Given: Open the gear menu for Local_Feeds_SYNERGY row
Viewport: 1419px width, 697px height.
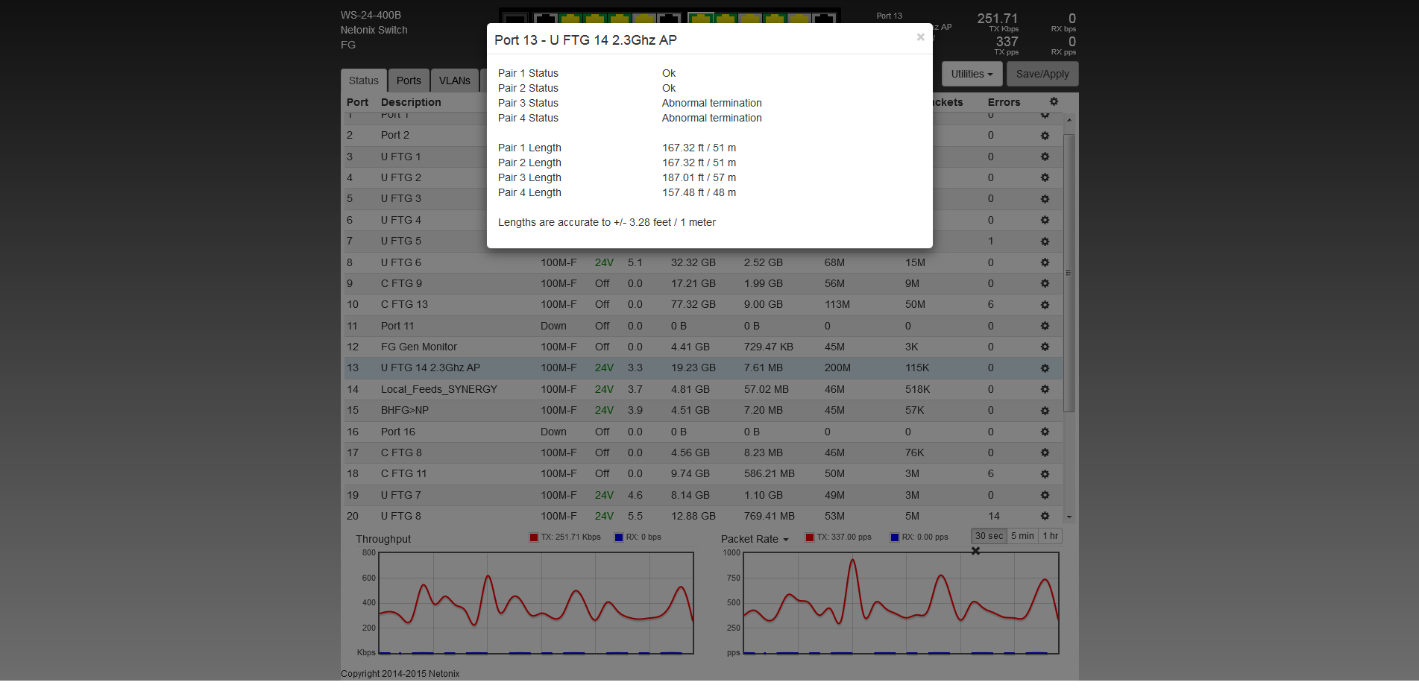Looking at the screenshot, I should pos(1045,389).
